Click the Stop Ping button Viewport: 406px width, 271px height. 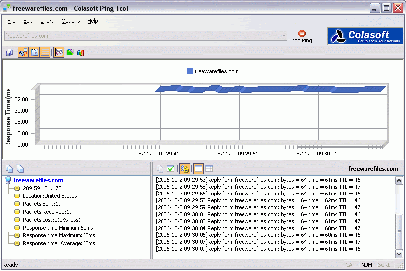click(301, 36)
